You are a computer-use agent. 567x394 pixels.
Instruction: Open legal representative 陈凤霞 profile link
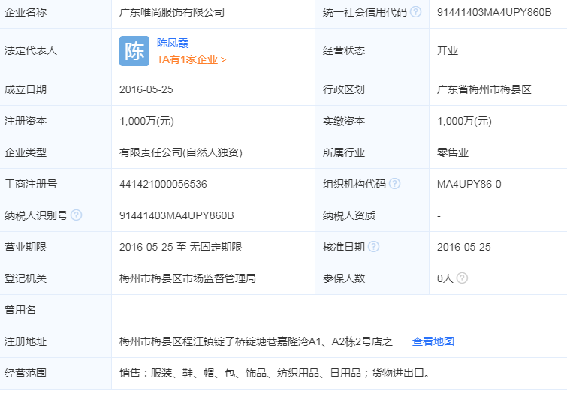173,43
